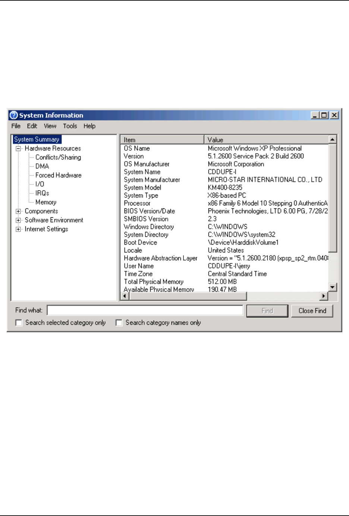This screenshot has width=349, height=516.
Task: Click the scroll up arrow
Action: click(333, 139)
